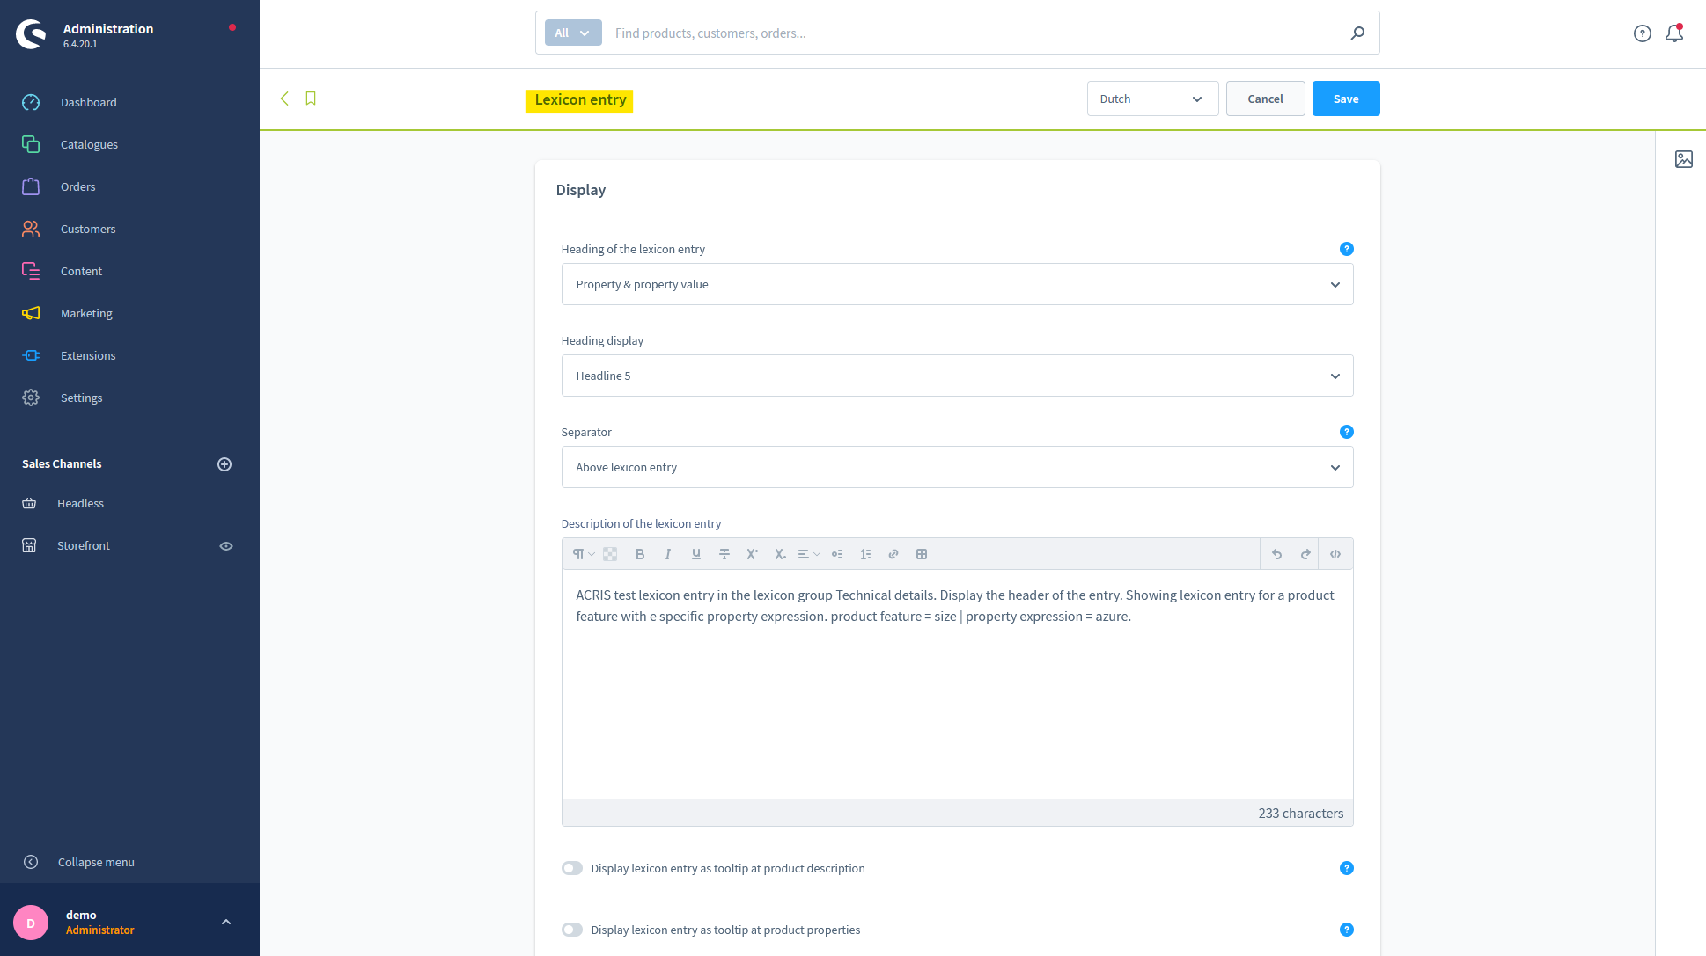Screen dimensions: 1706x956
Task: Show help for Separator field
Action: point(1347,432)
